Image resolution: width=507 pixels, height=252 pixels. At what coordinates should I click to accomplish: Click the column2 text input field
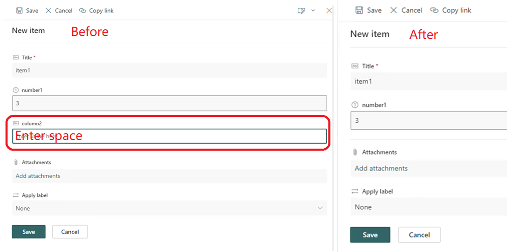pos(169,136)
